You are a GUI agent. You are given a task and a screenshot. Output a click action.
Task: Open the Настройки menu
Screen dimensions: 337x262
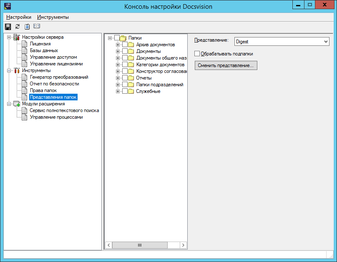(x=19, y=17)
